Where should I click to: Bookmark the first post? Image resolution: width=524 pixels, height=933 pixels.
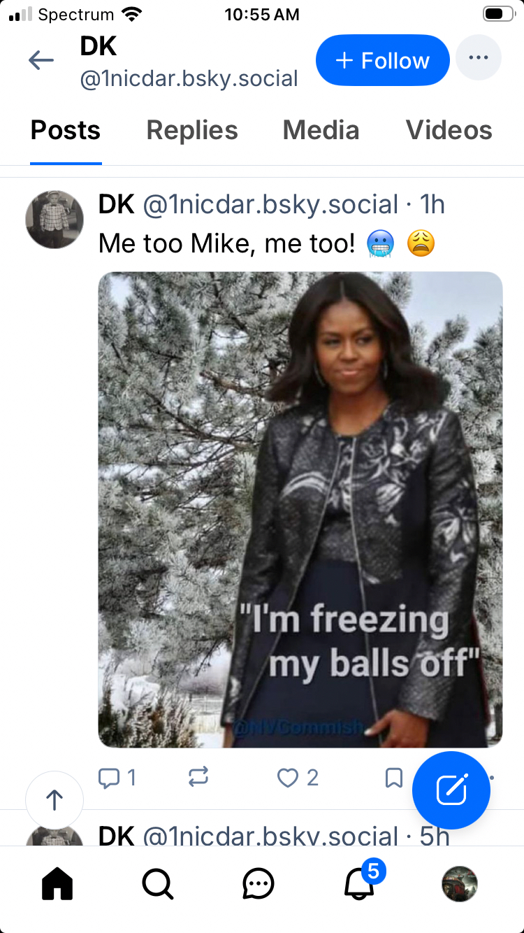[394, 778]
